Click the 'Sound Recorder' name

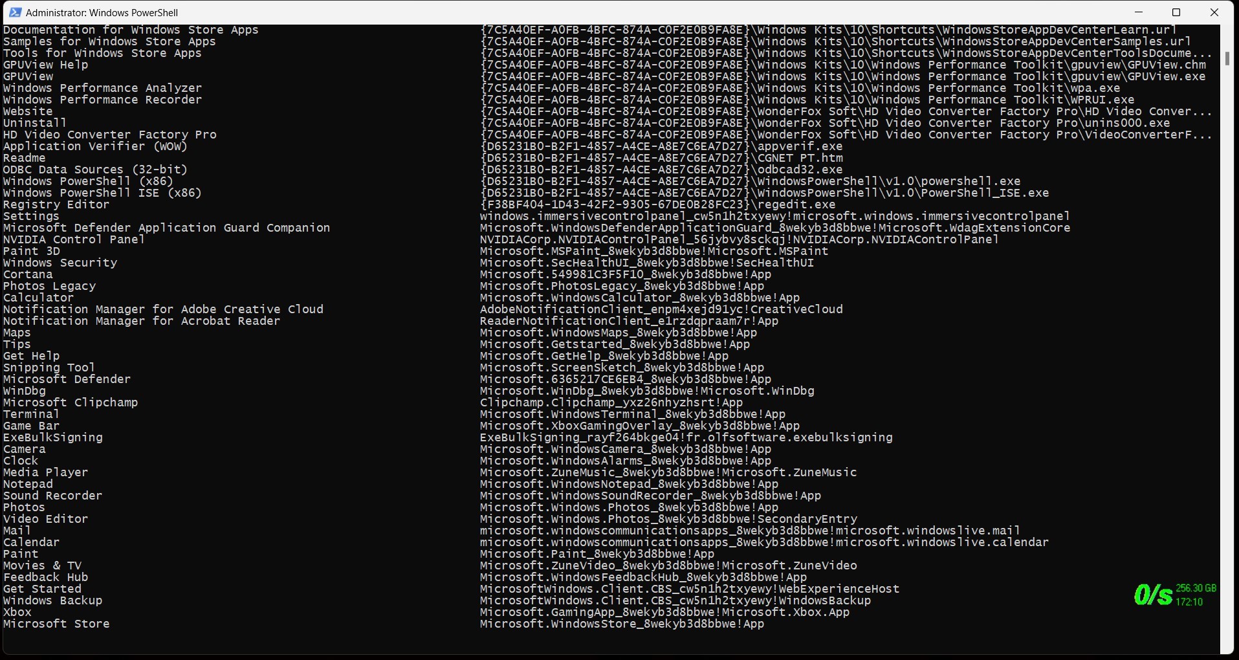[53, 496]
